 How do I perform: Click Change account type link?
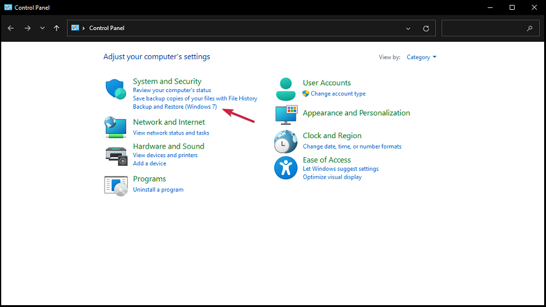(x=338, y=93)
